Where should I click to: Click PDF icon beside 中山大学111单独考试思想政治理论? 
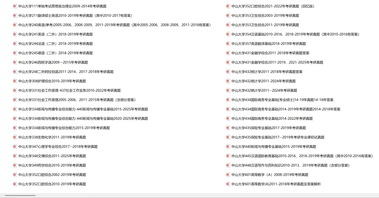pyautogui.click(x=15, y=6)
